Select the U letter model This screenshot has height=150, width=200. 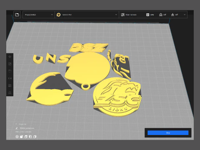point(38,59)
